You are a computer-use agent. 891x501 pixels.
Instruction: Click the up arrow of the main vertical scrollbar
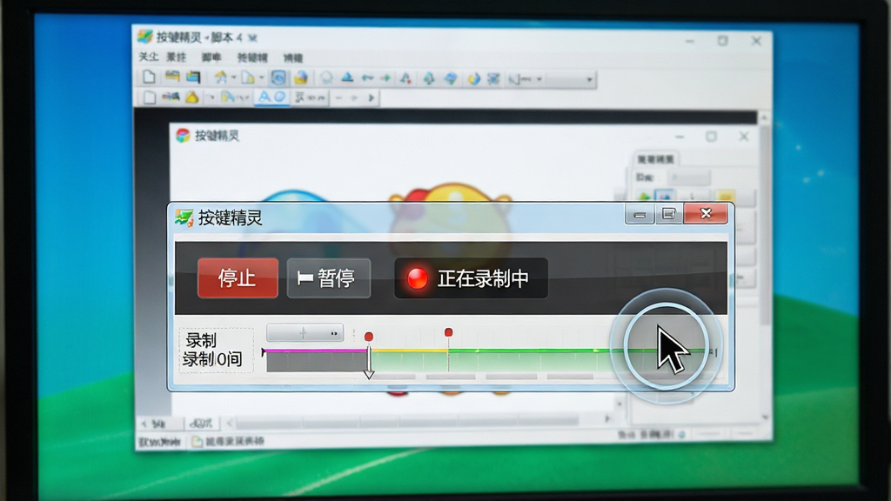[764, 117]
